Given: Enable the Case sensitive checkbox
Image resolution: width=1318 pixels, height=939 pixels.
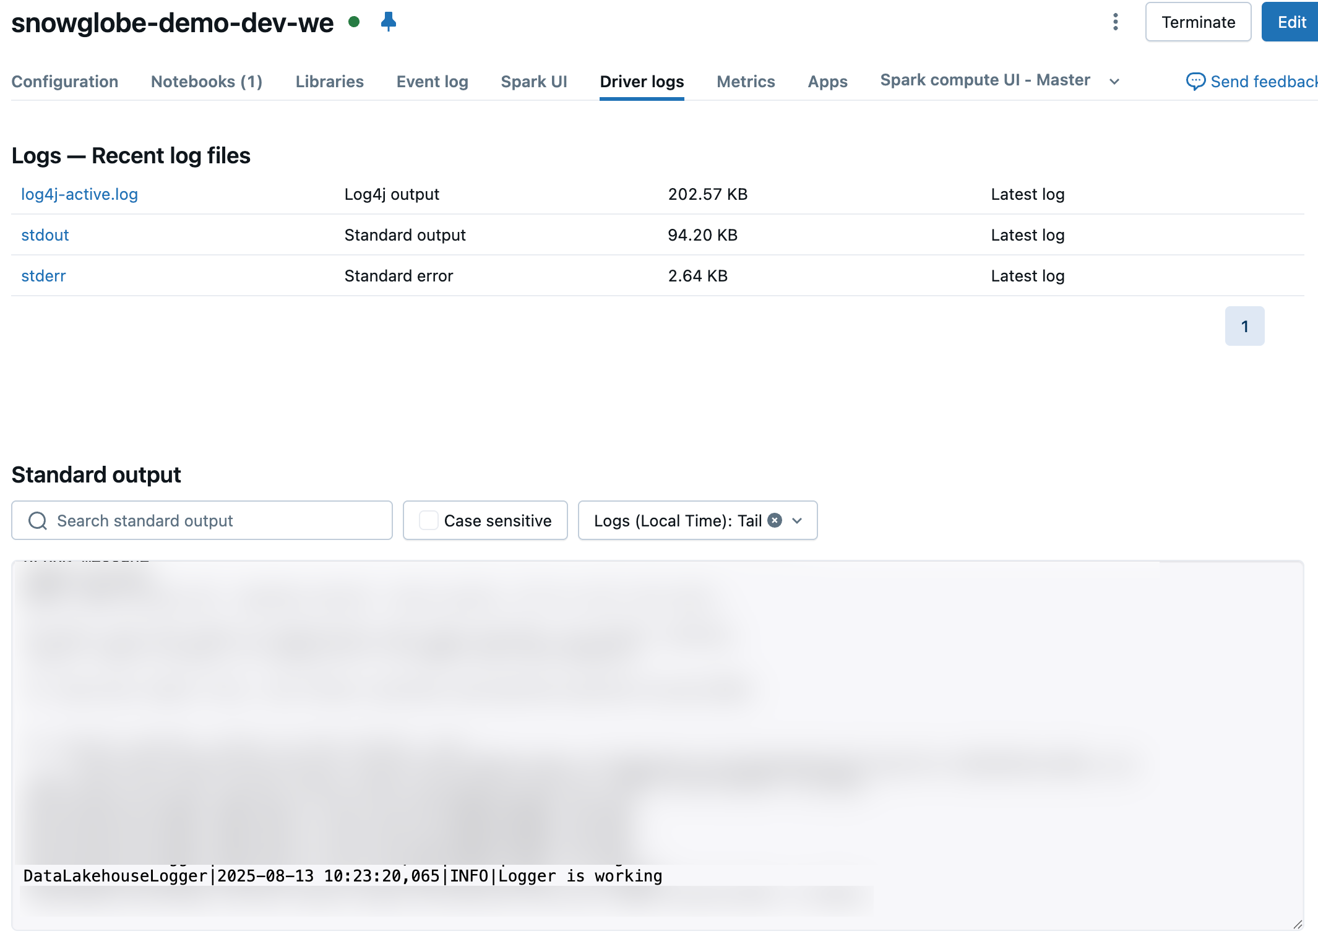Looking at the screenshot, I should (x=428, y=520).
